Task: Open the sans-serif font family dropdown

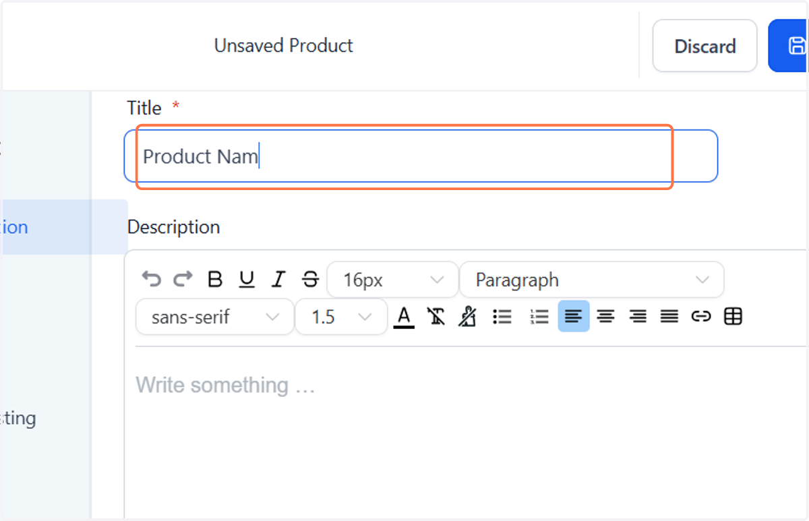Action: pos(215,317)
